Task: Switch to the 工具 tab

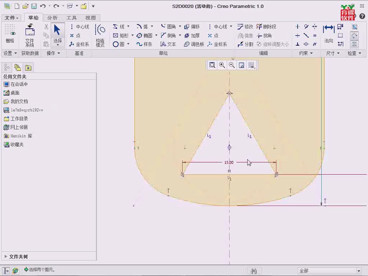Action: [x=72, y=18]
